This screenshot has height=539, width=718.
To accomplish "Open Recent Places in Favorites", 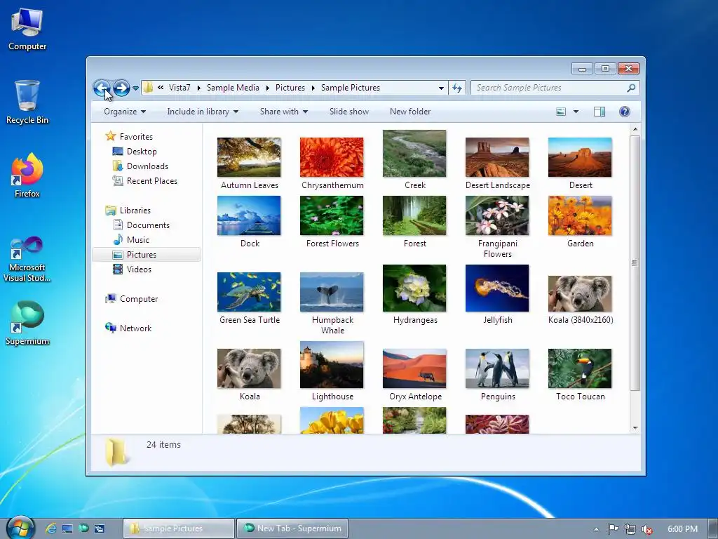I will (145, 180).
